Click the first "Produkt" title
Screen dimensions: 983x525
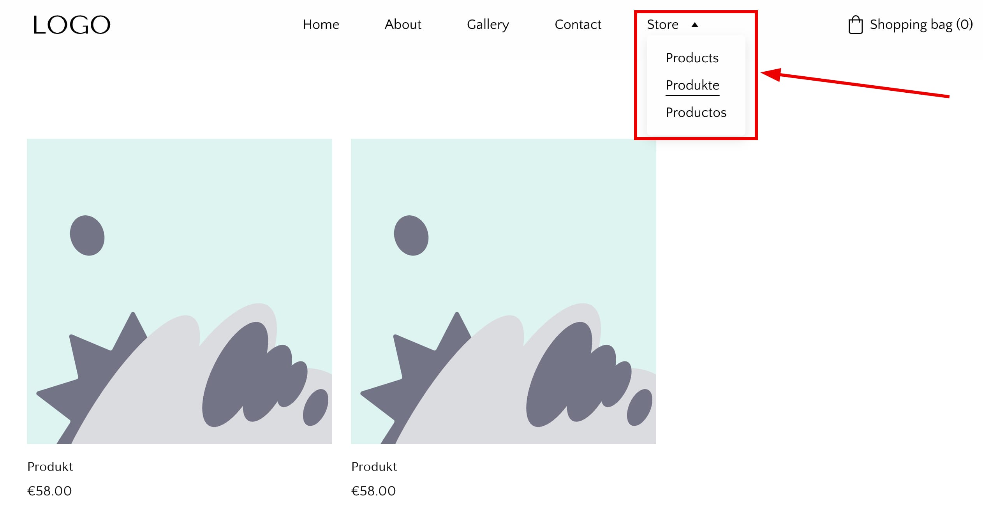50,467
